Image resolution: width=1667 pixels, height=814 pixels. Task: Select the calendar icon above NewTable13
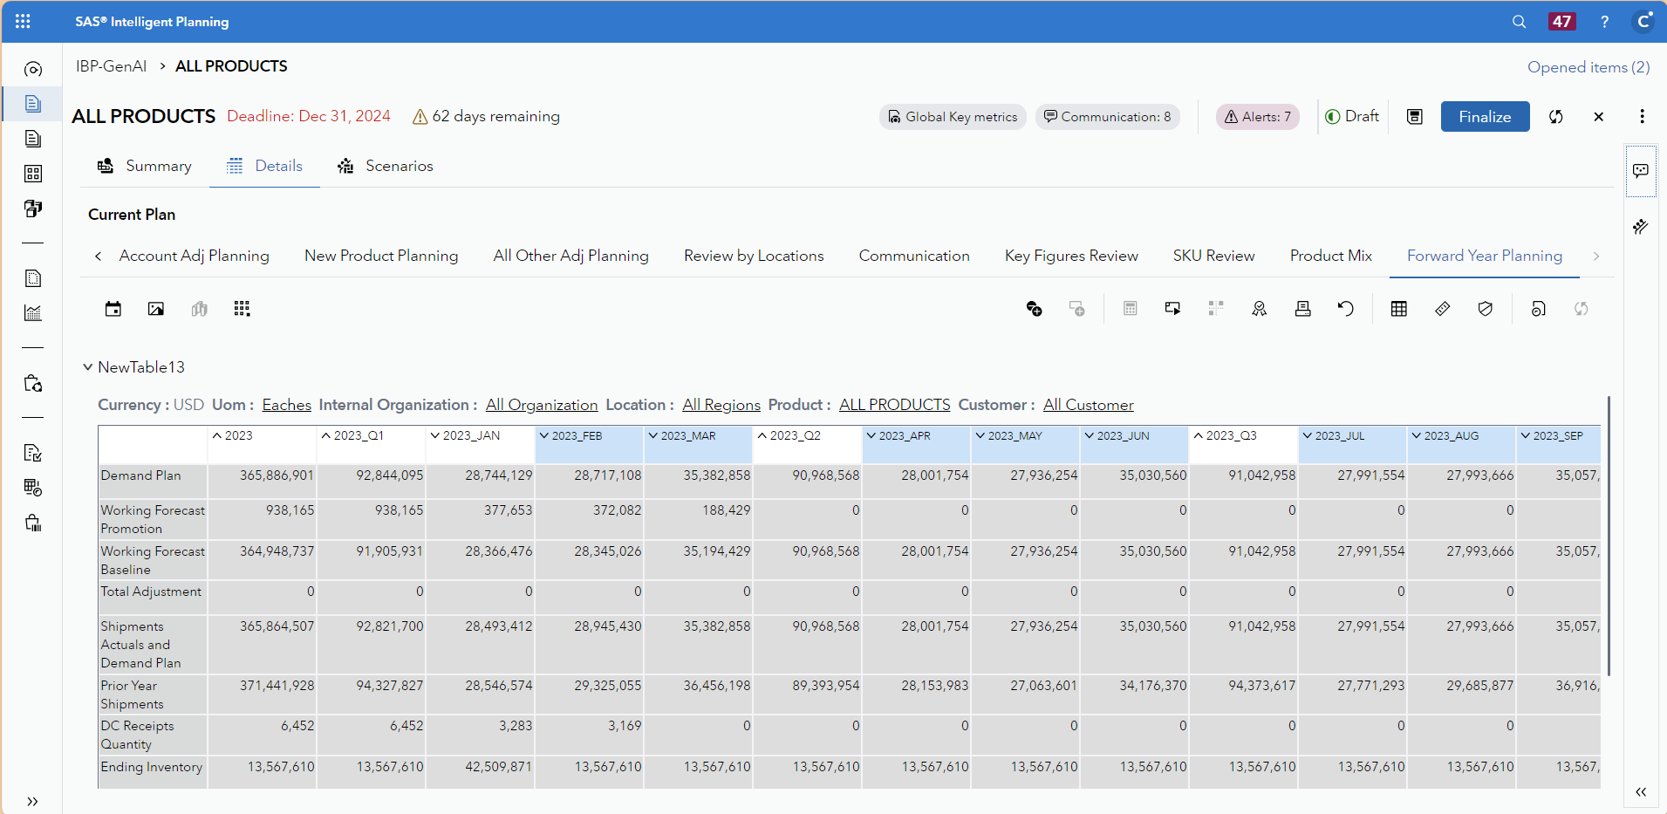[x=113, y=308]
